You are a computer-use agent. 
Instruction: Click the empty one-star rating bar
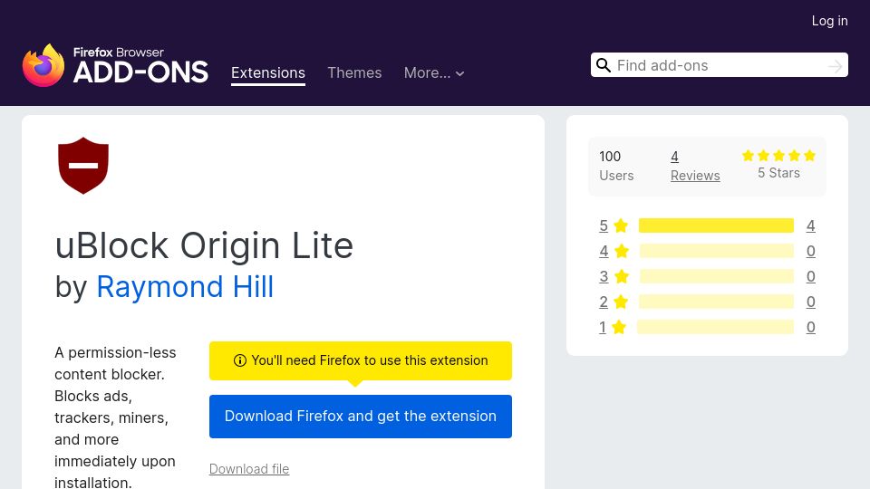[715, 327]
